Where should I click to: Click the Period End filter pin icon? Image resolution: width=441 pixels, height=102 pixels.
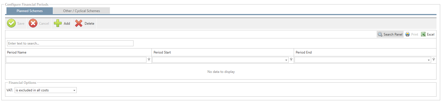434,59
